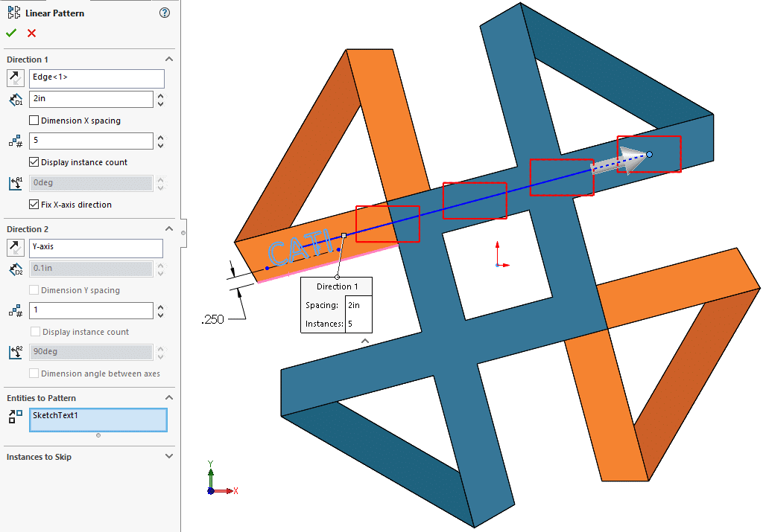Expand the Instances to Skip section
The height and width of the screenshot is (532, 769).
pyautogui.click(x=169, y=456)
